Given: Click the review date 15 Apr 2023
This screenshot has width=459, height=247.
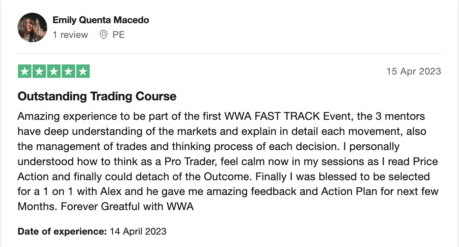Looking at the screenshot, I should coord(414,71).
